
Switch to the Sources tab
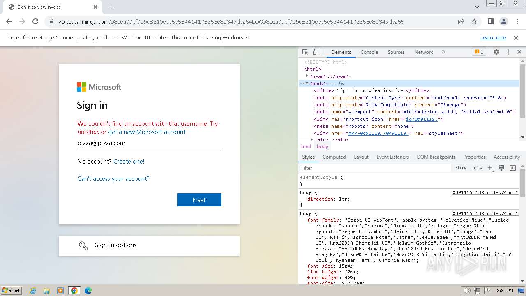pos(396,52)
